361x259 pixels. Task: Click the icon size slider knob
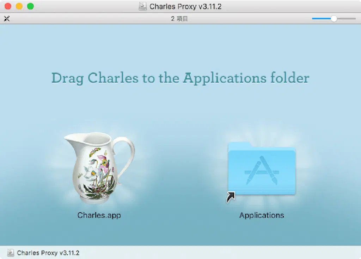334,19
